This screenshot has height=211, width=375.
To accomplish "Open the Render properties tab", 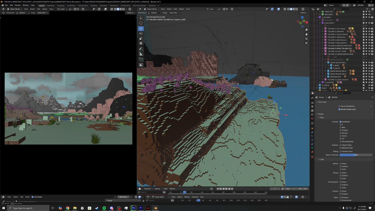I will [x=312, y=103].
